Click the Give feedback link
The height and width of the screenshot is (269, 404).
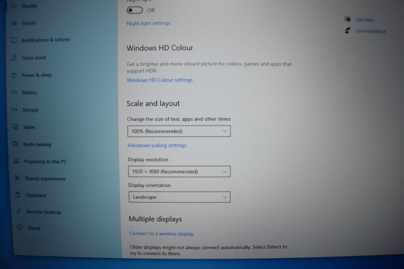371,31
